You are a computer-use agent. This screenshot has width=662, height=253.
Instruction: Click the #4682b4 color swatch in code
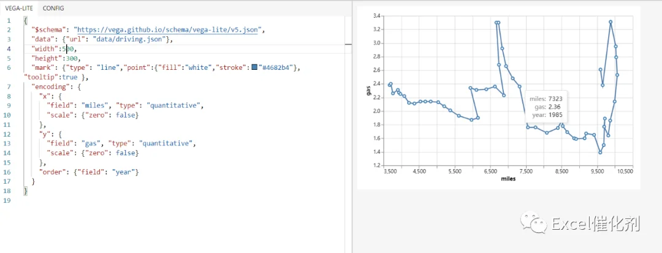click(254, 67)
